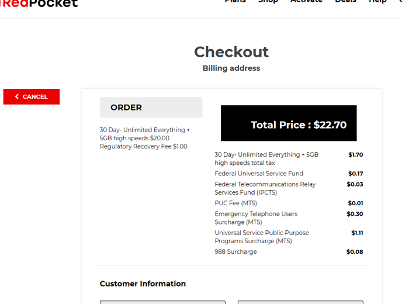Viewport: 402px width, 304px height.
Task: Select the 988 Surcharge line item
Action: pyautogui.click(x=235, y=252)
